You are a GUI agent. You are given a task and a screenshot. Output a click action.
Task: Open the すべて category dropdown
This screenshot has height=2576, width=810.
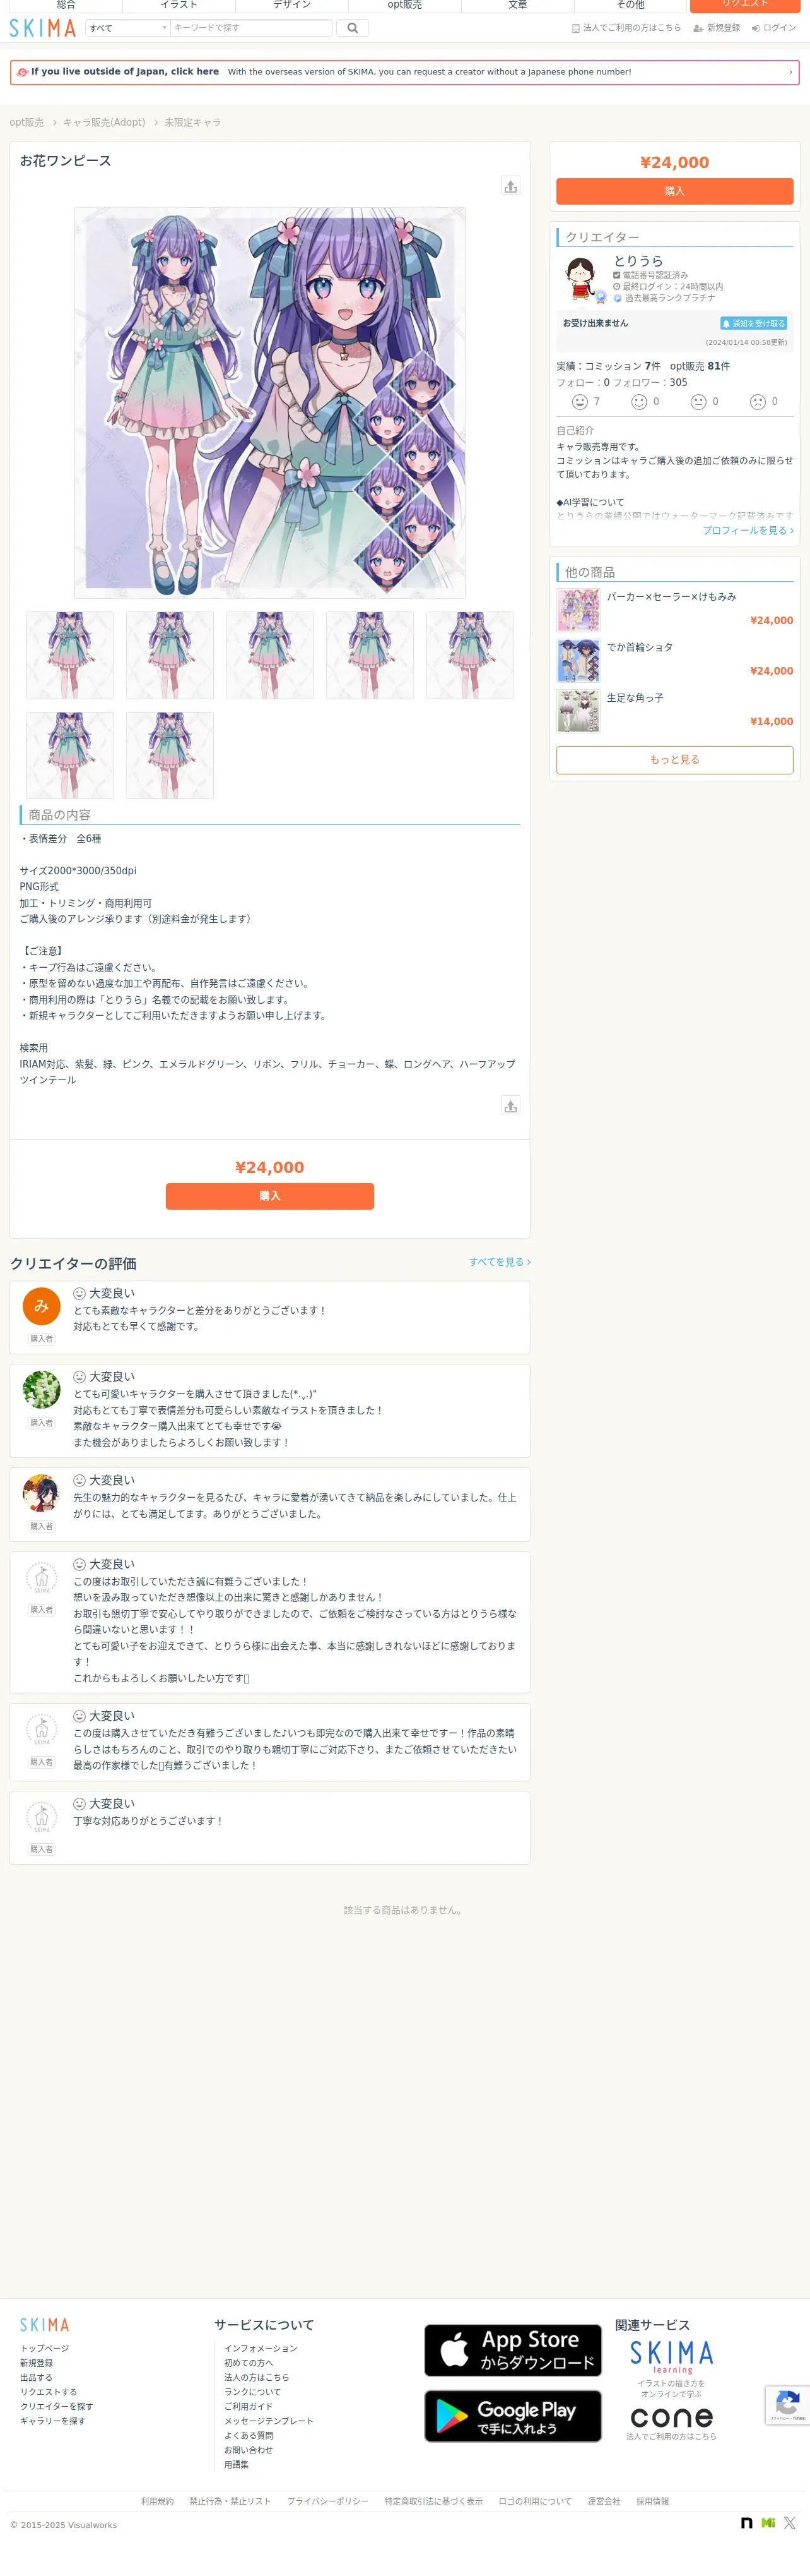click(x=128, y=28)
